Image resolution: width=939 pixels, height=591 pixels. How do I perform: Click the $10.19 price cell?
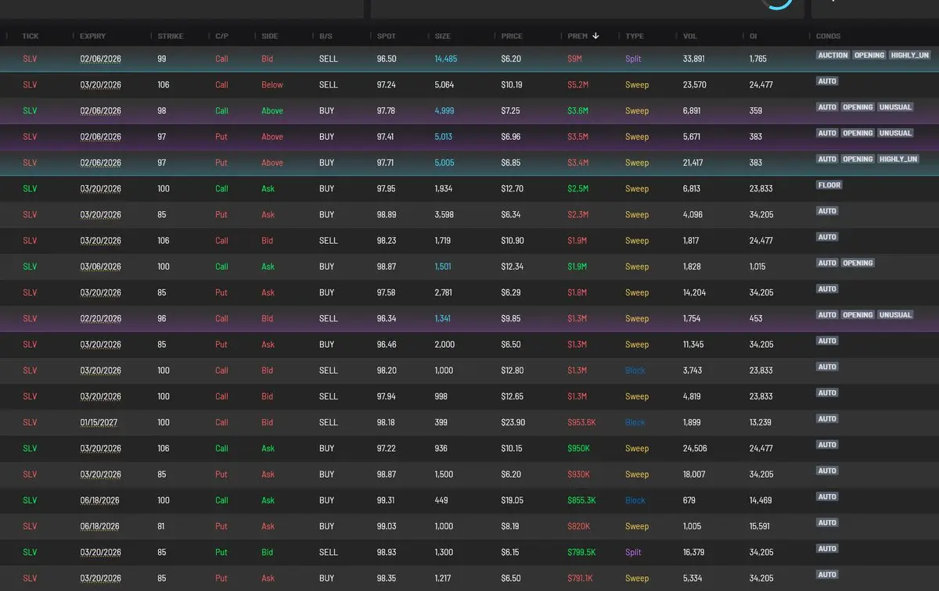point(512,84)
